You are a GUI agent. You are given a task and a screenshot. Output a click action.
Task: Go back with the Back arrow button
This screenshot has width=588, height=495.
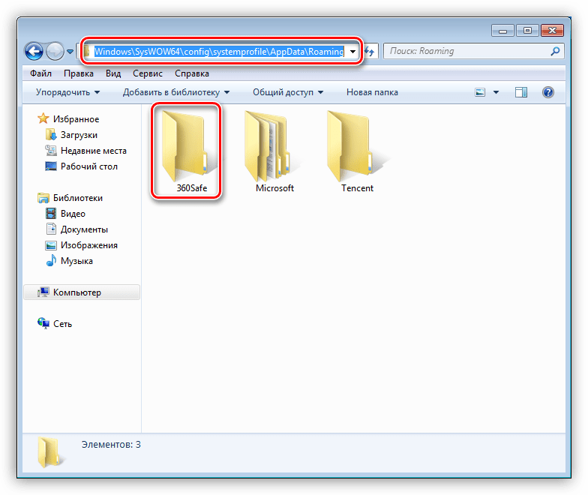click(x=34, y=51)
